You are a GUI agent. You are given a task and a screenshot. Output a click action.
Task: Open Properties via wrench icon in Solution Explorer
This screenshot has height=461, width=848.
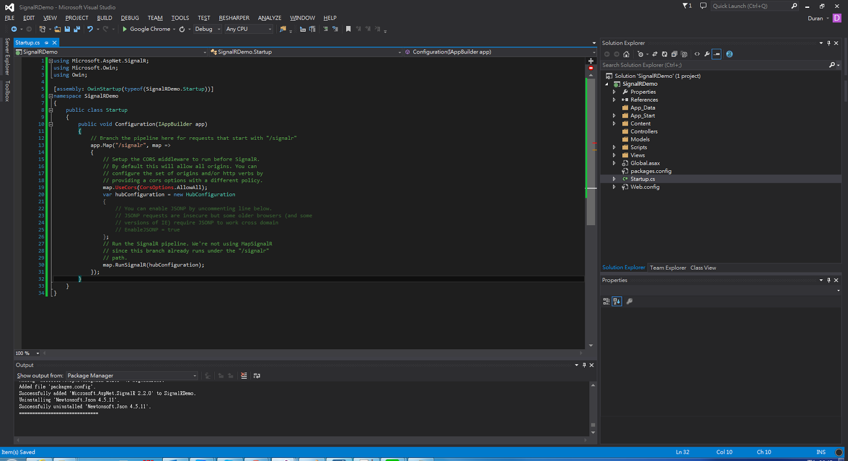707,54
